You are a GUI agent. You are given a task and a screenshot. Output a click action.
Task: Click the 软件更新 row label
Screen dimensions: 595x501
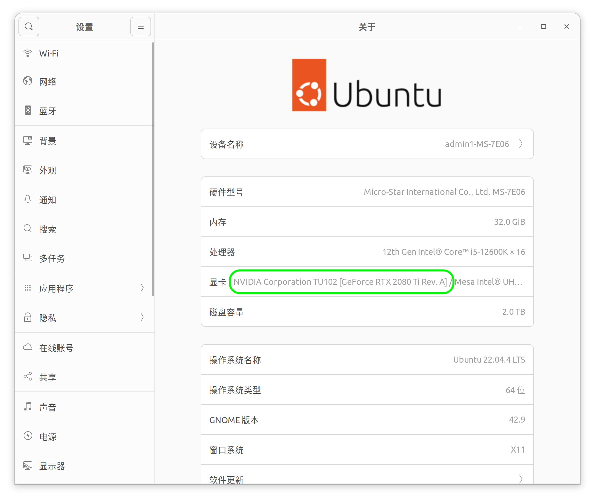pos(227,479)
